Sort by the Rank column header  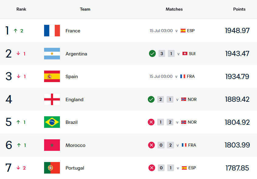coord(21,9)
